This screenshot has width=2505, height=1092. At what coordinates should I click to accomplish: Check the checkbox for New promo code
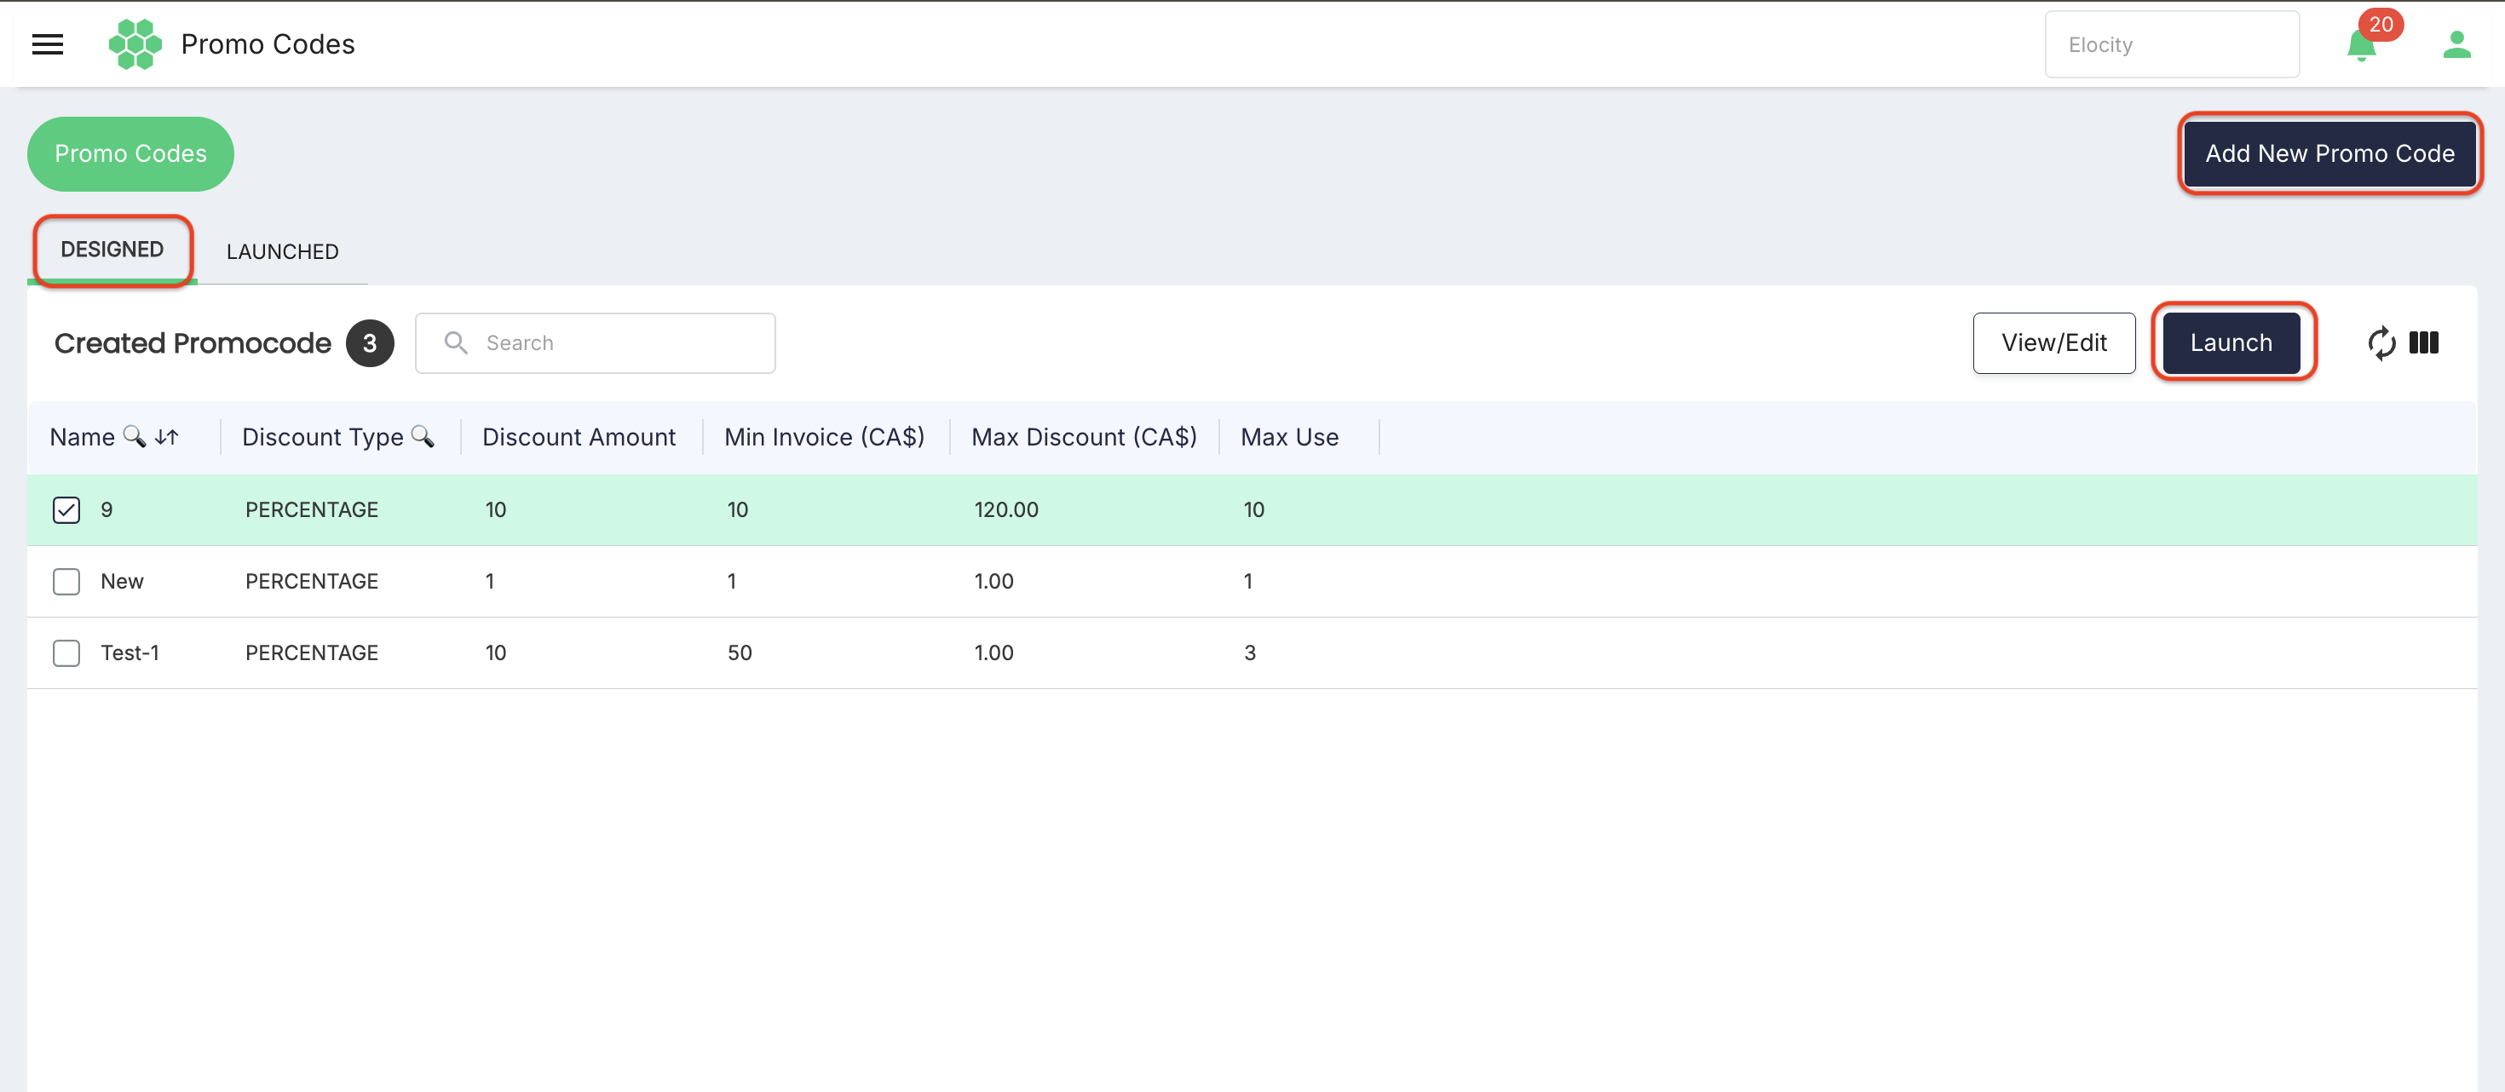pos(66,582)
